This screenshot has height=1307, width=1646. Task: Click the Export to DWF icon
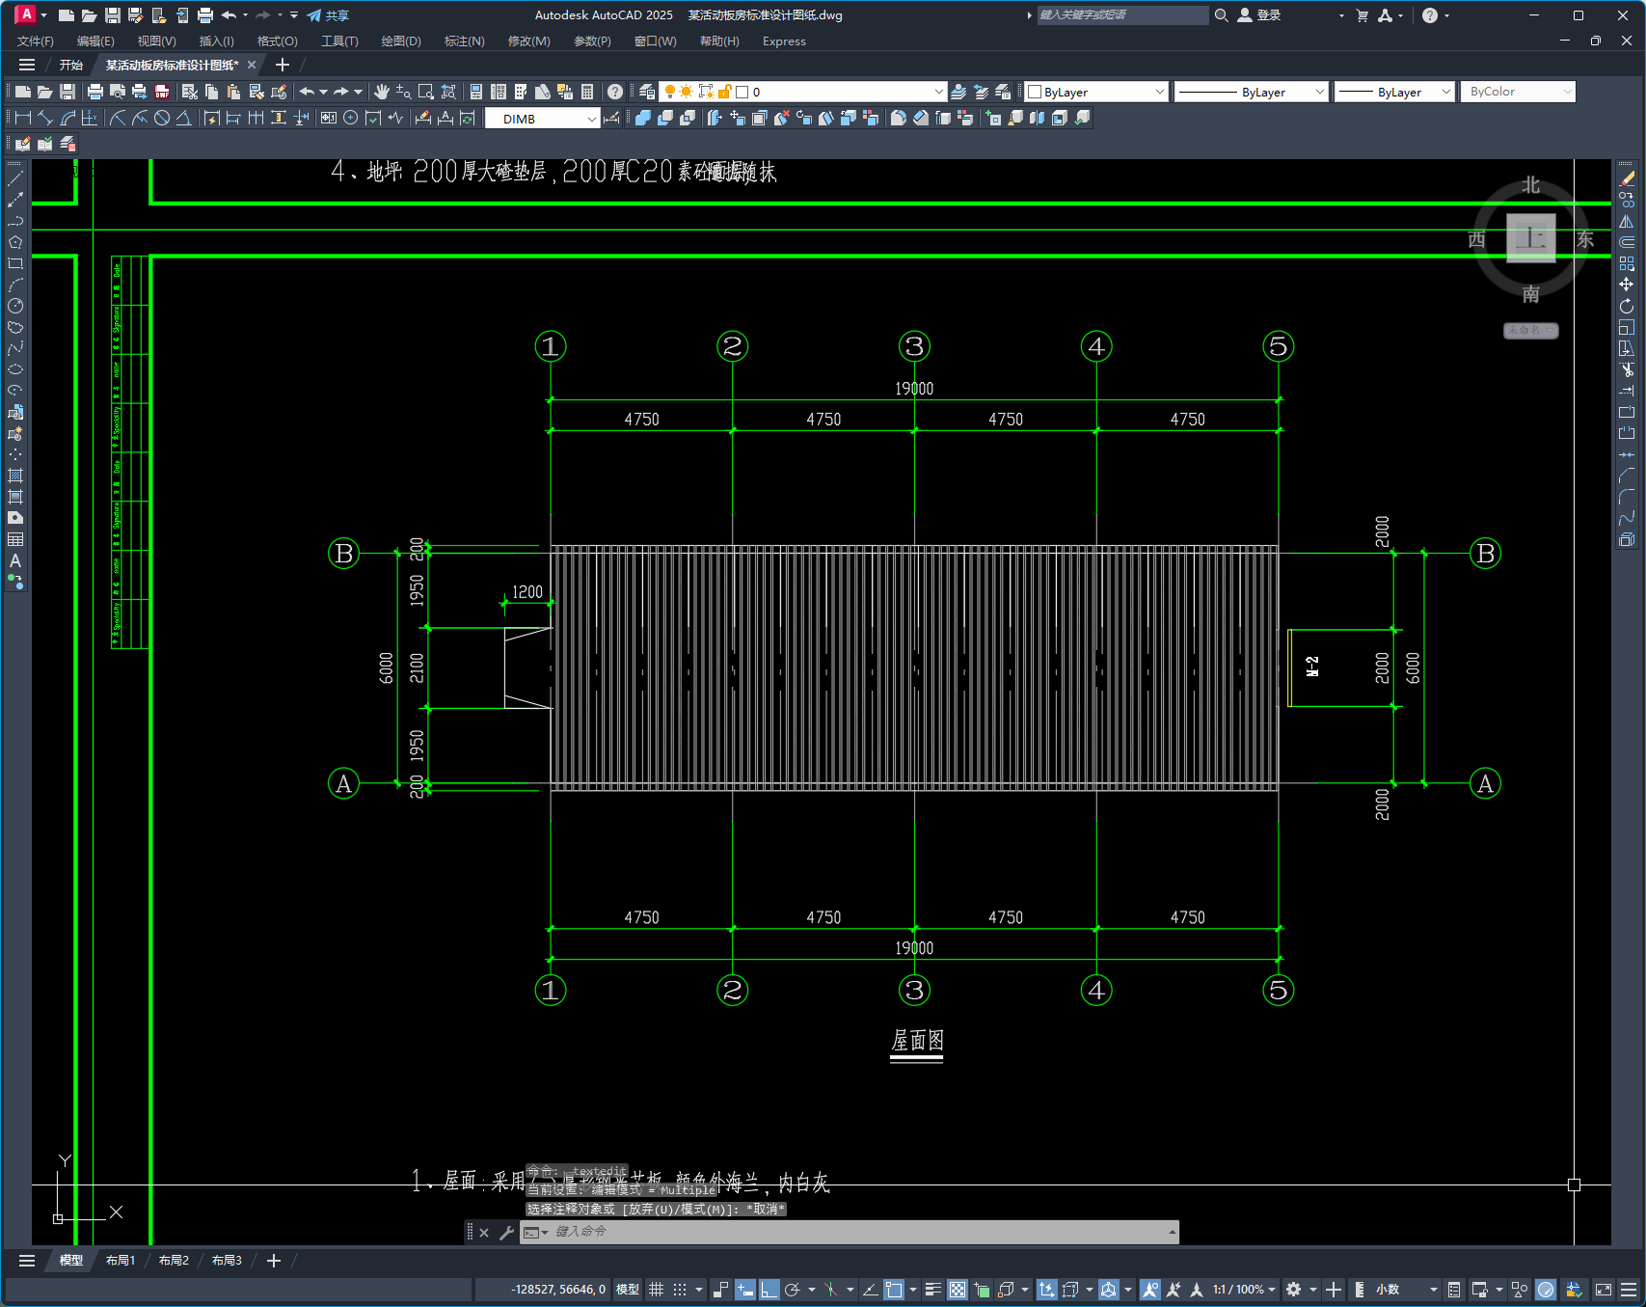coord(163,92)
